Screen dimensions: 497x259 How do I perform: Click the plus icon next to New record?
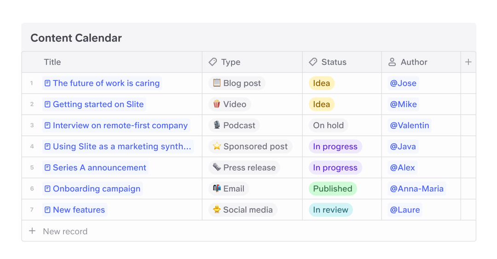pos(32,231)
